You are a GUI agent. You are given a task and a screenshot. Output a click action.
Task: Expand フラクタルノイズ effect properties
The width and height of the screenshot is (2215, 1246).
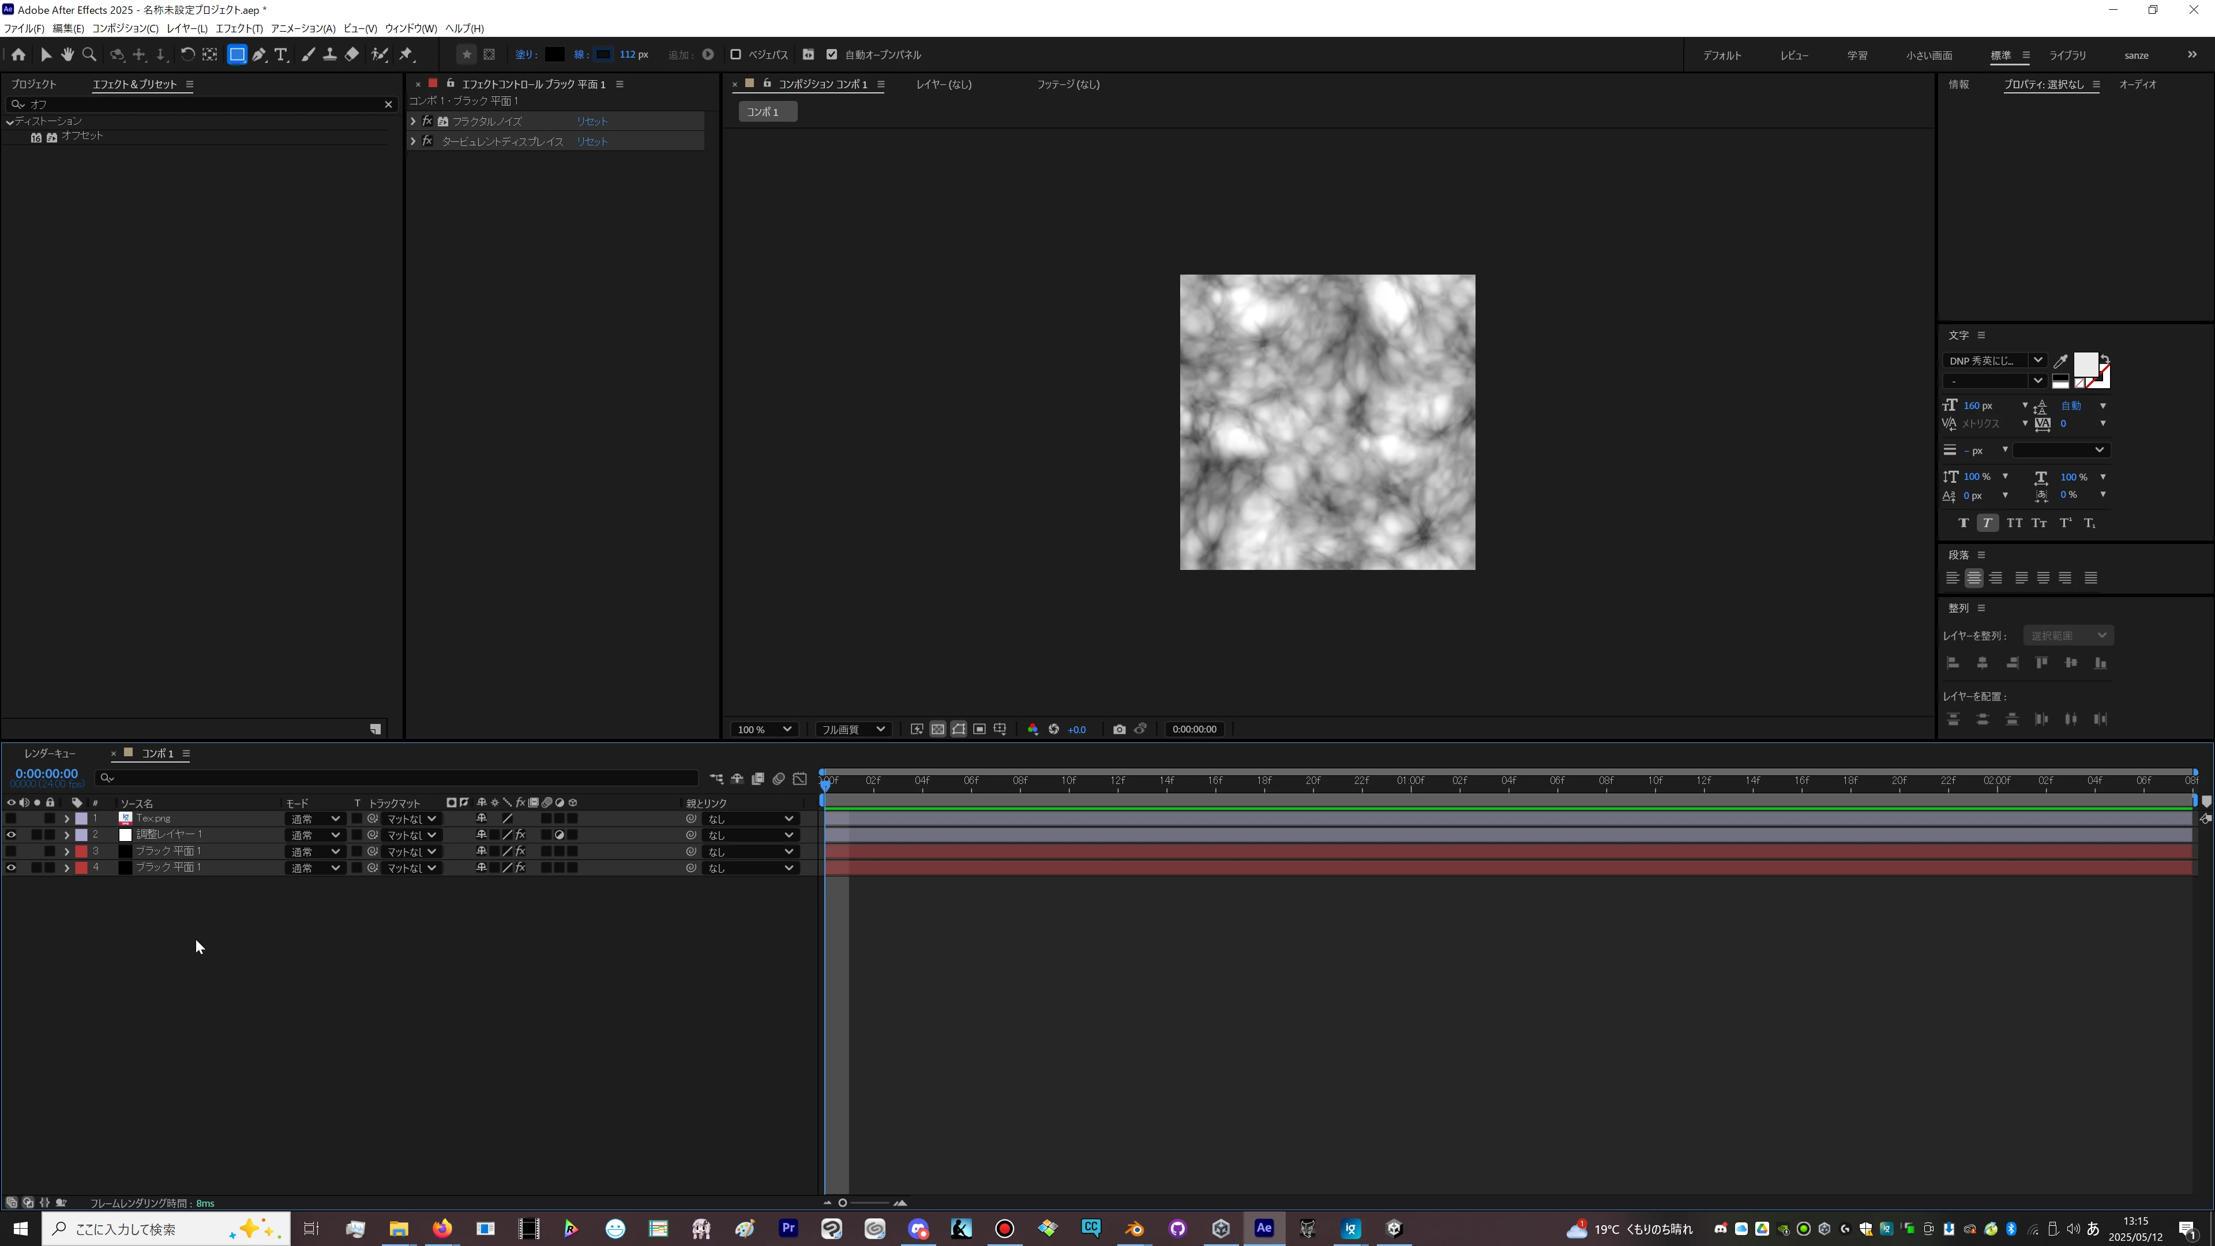pos(413,121)
